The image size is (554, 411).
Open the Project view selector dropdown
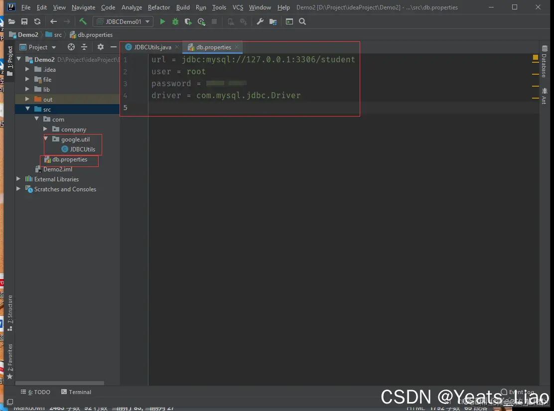tap(38, 47)
